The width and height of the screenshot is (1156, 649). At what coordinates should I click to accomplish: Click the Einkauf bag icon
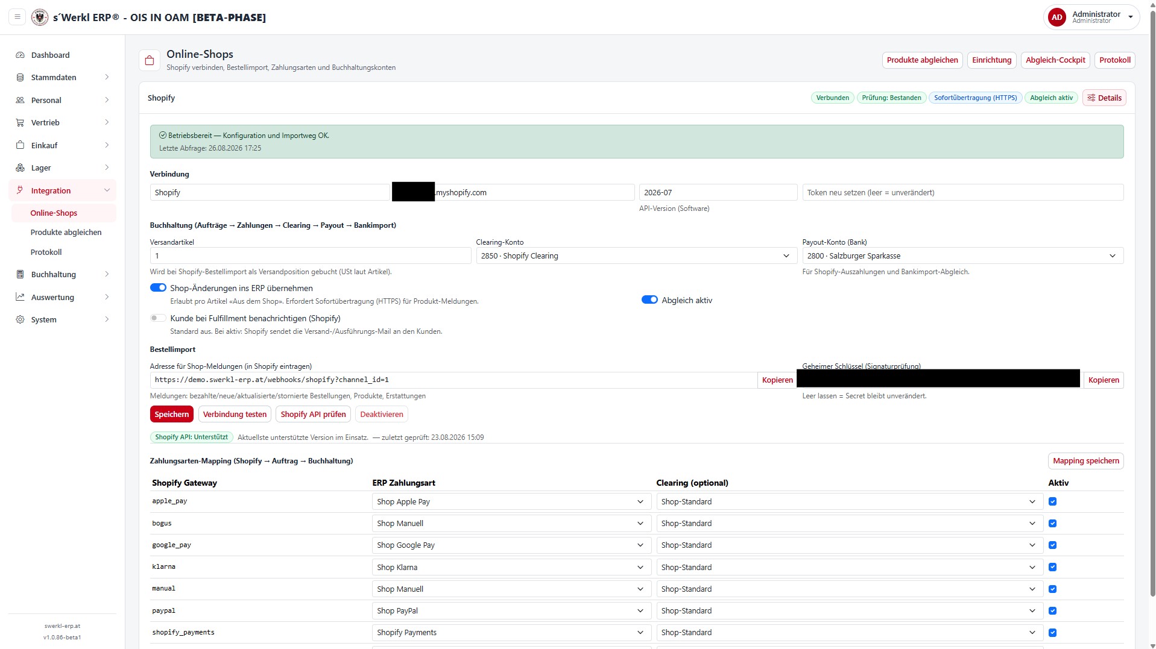tap(20, 145)
